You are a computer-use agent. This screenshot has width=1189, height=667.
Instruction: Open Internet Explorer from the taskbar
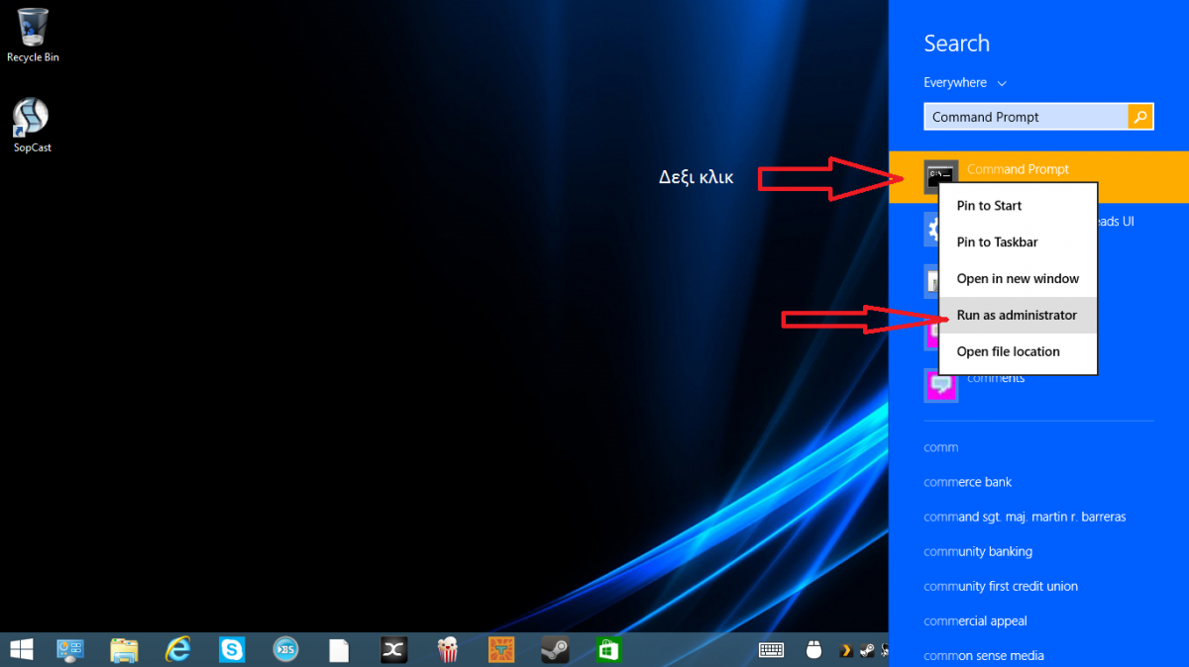[x=178, y=649]
